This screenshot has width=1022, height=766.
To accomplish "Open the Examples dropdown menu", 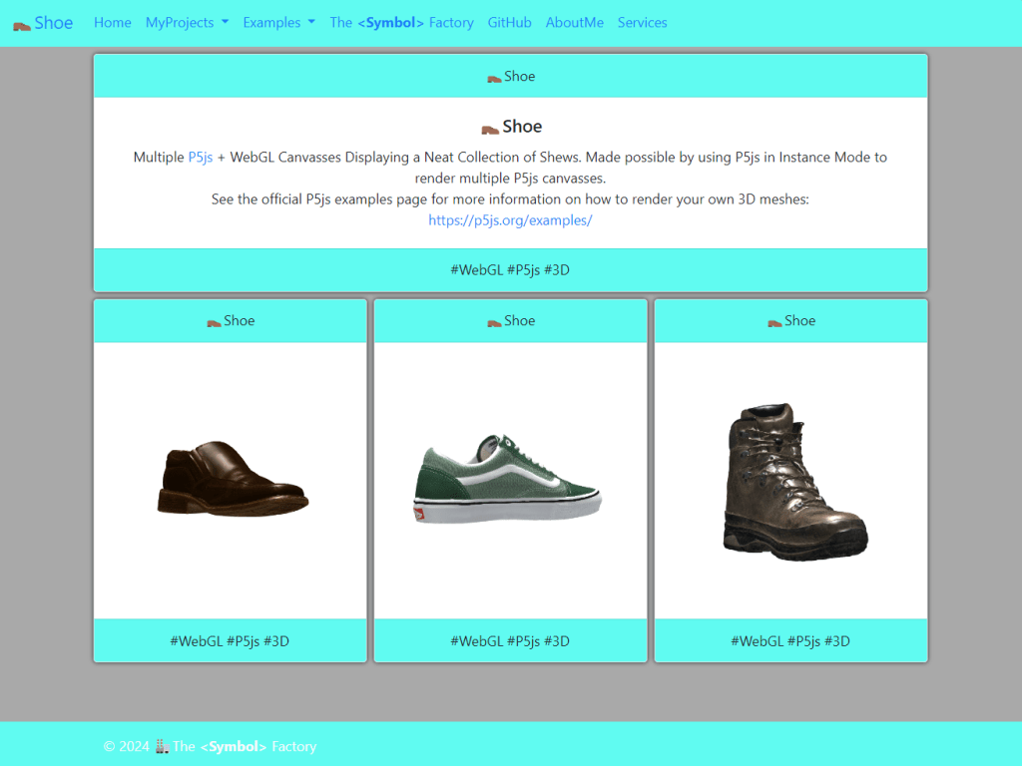I will click(279, 23).
